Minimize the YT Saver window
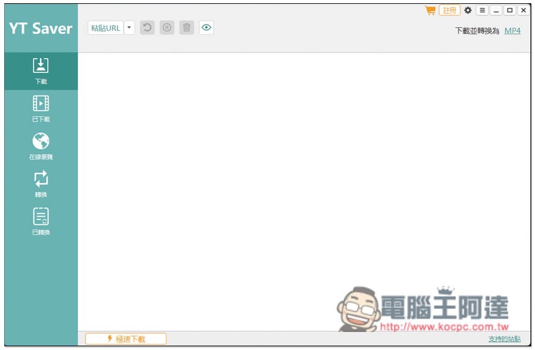The width and height of the screenshot is (535, 350). coord(496,11)
